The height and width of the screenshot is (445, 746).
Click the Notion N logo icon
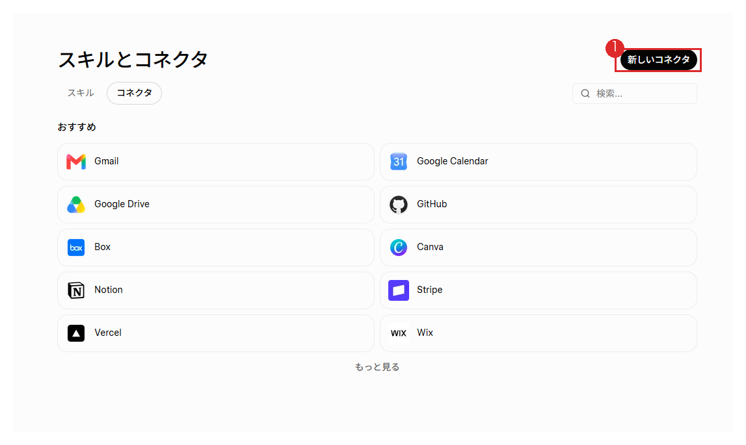[76, 290]
